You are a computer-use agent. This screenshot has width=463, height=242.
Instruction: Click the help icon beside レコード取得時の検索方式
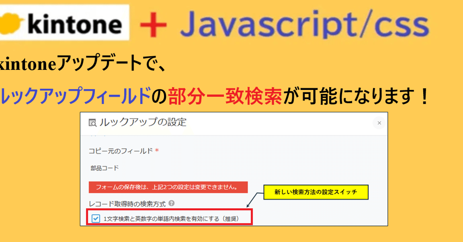[x=171, y=203]
